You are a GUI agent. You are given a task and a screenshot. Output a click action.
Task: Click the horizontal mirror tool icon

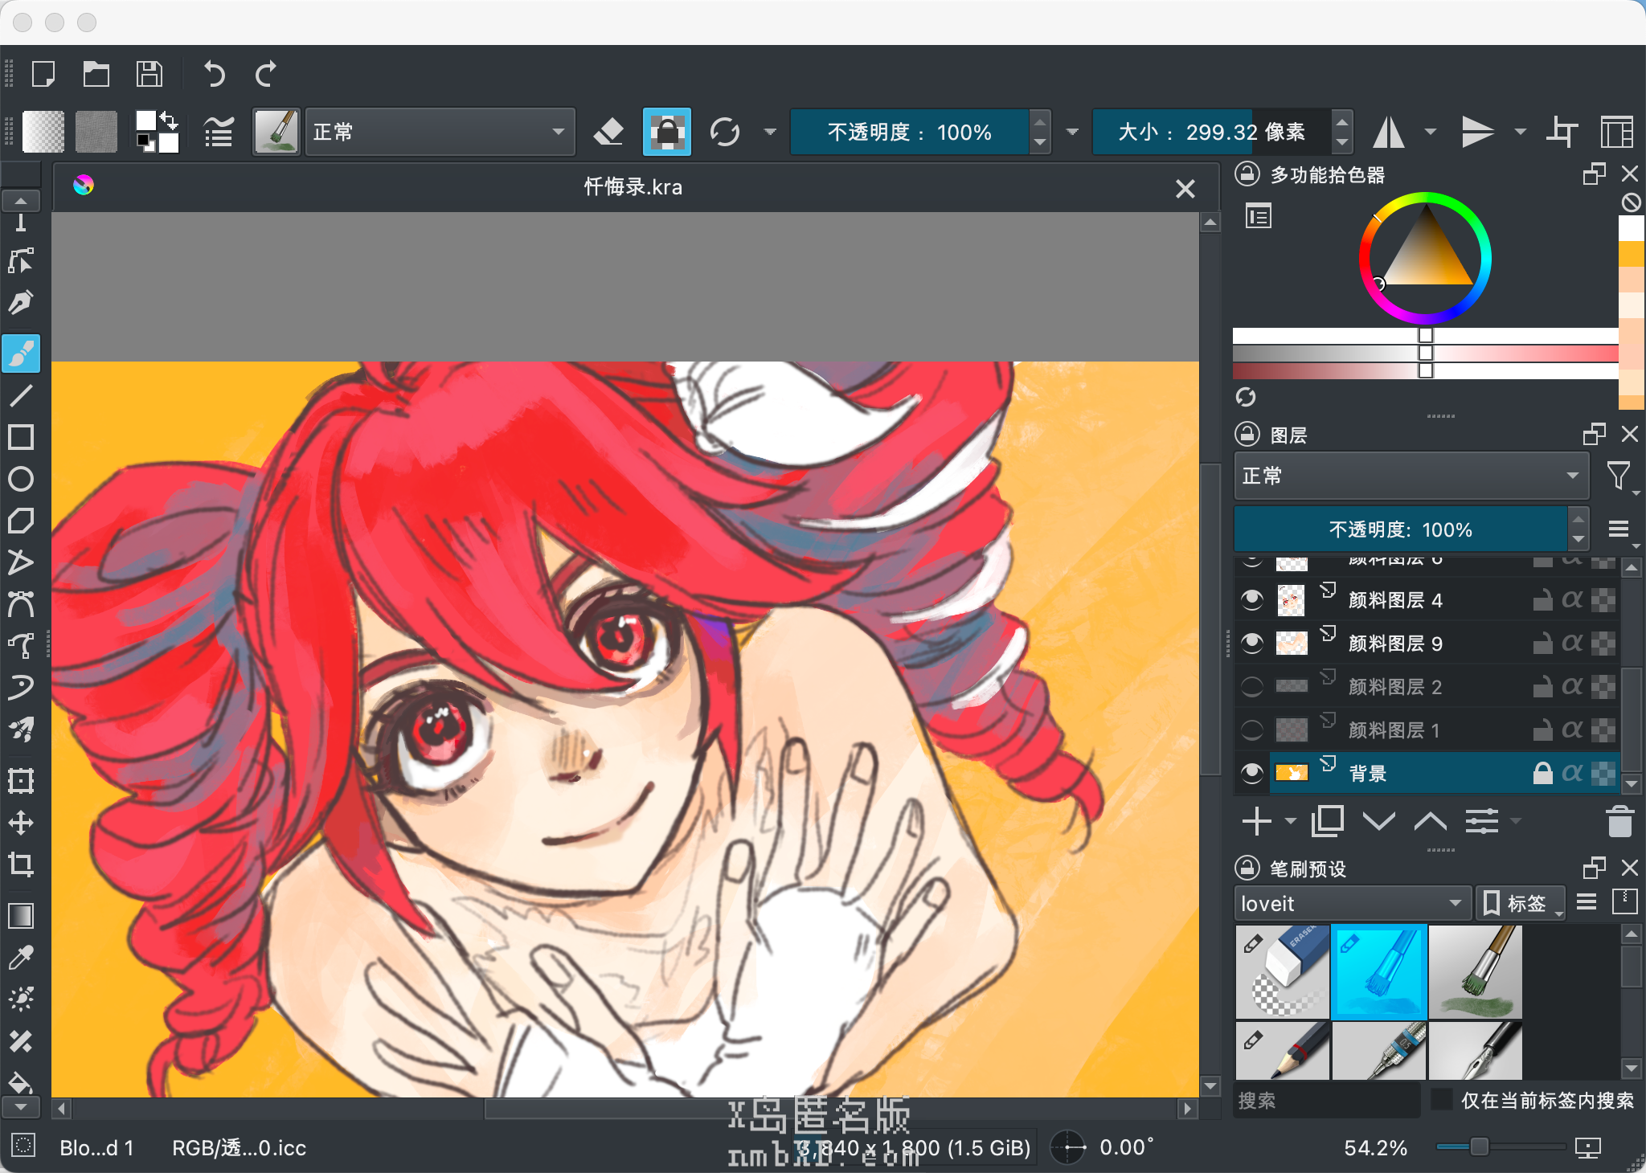tap(1388, 132)
